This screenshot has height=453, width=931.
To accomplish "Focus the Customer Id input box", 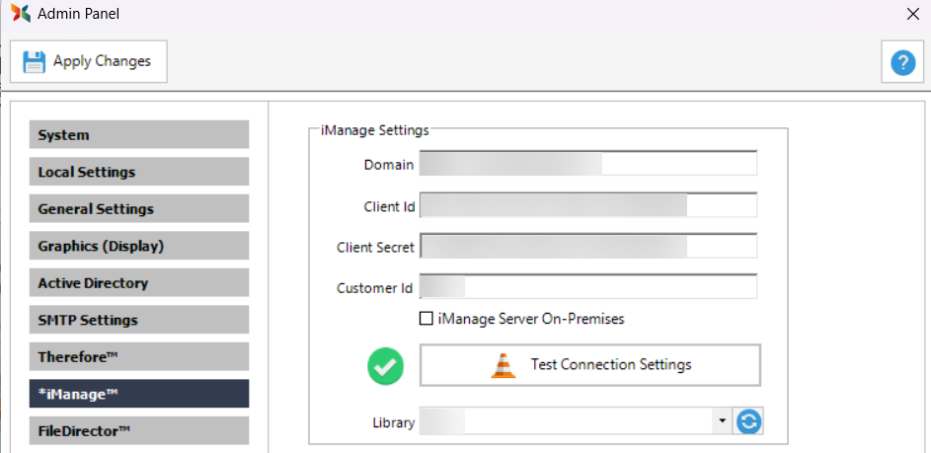I will pos(587,287).
